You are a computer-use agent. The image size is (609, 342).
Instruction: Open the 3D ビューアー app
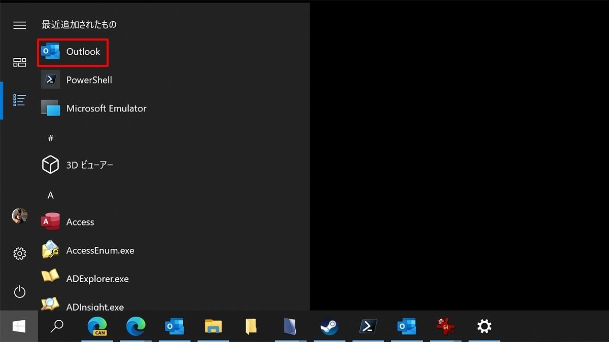tap(78, 165)
